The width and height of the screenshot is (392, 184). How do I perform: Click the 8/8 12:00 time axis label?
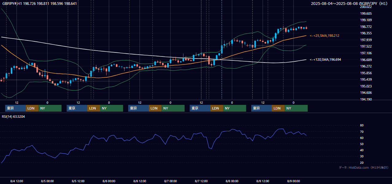tap(263, 181)
